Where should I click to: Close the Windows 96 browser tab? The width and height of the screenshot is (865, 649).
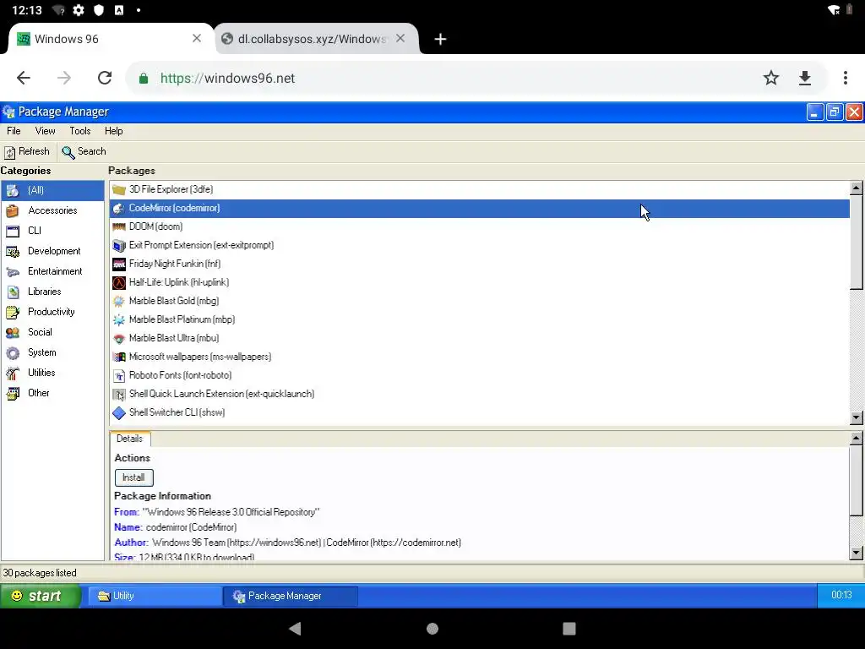coord(196,39)
